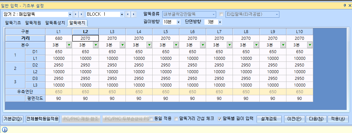Select the L2 row cell 10000 under column L7
This screenshot has width=352, height=133.
click(x=219, y=72)
